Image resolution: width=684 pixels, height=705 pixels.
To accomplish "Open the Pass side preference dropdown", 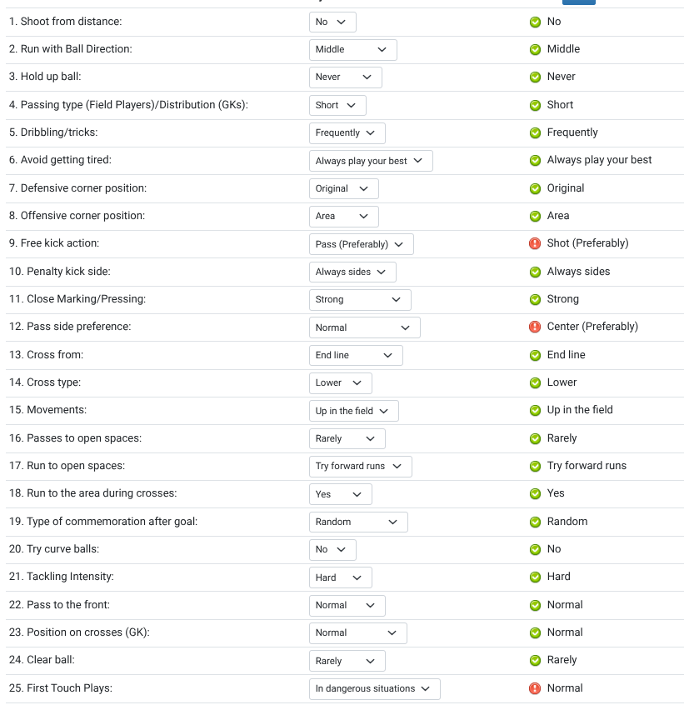I will (364, 327).
